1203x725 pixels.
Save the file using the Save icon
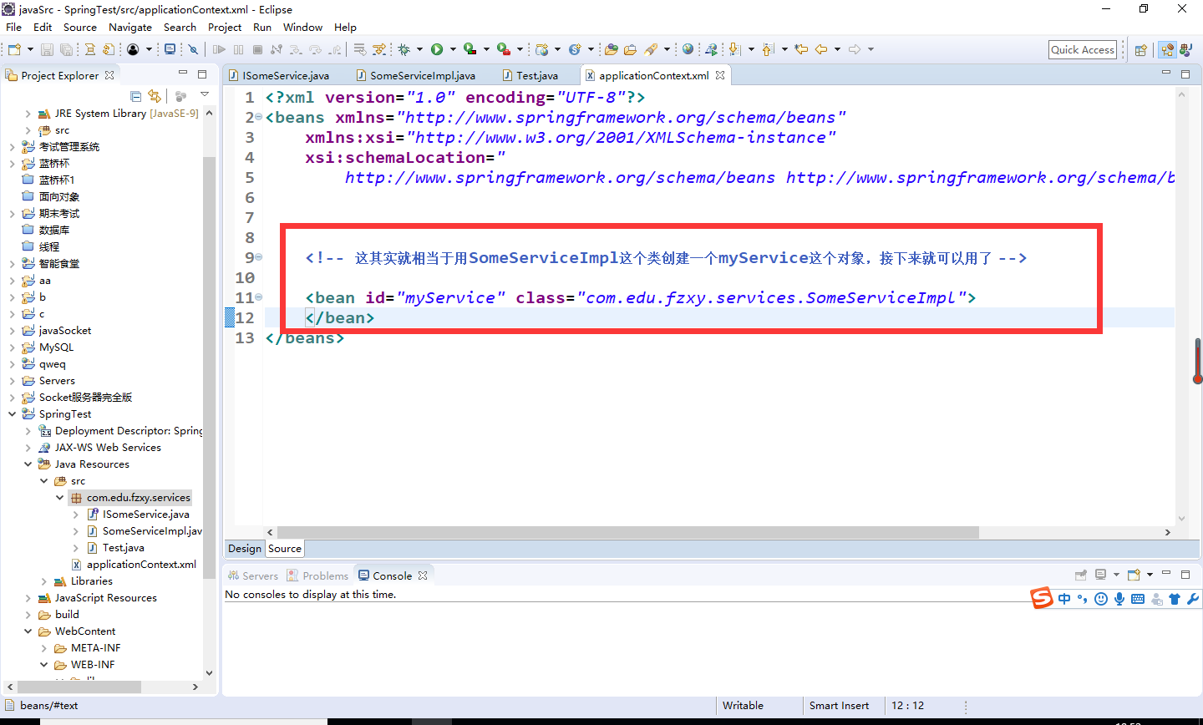(x=47, y=49)
